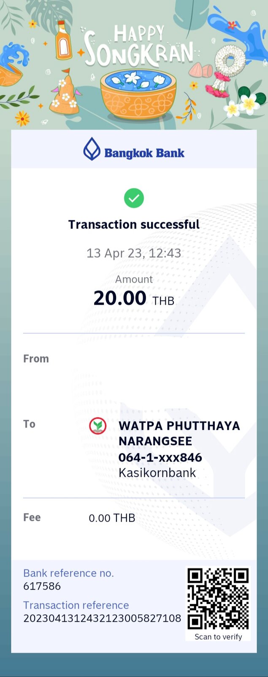Viewport: 268px width, 677px height.
Task: Tap recipient name WATPA PHUTTHAYA NARANGSEE
Action: click(179, 433)
